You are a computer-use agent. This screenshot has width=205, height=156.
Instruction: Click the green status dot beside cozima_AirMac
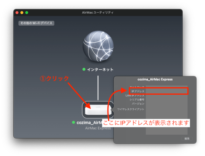point(74,122)
